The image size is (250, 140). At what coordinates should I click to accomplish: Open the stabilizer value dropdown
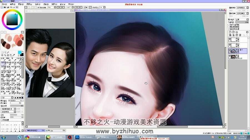click(x=104, y=7)
